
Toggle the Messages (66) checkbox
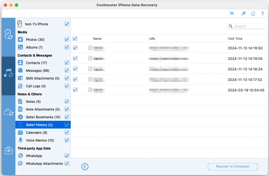point(67,71)
